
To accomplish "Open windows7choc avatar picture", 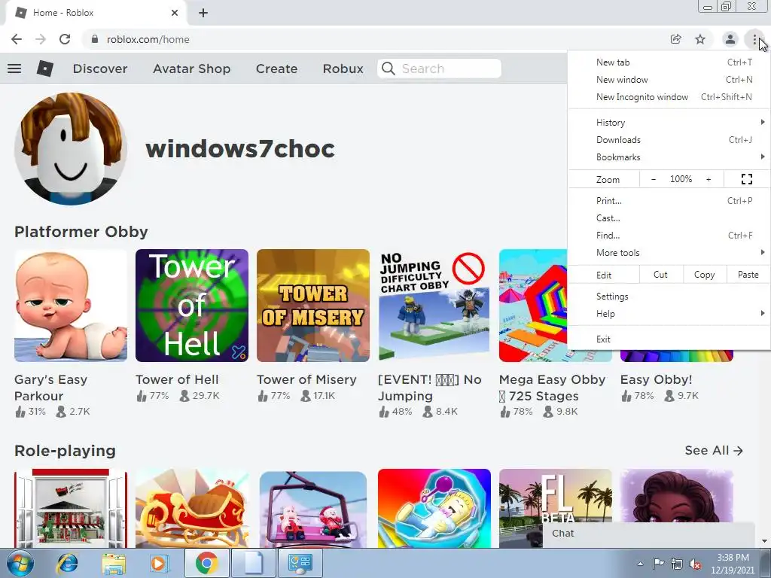I will [x=71, y=148].
